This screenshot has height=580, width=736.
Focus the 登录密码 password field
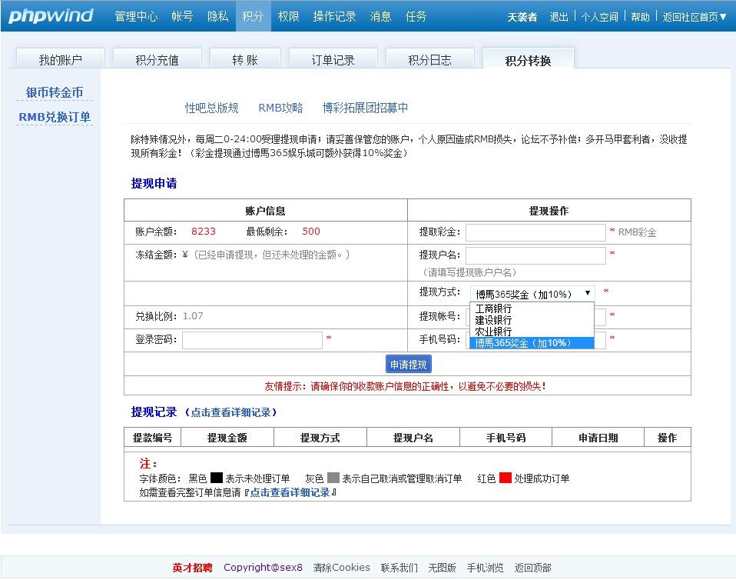click(252, 340)
